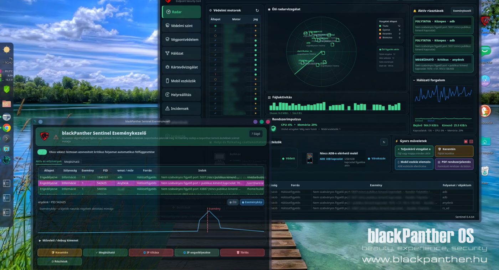This screenshot has width=499, height=270.
Task: Open Kártevővizsgálat bug icon in sidebar
Action: coord(168,67)
